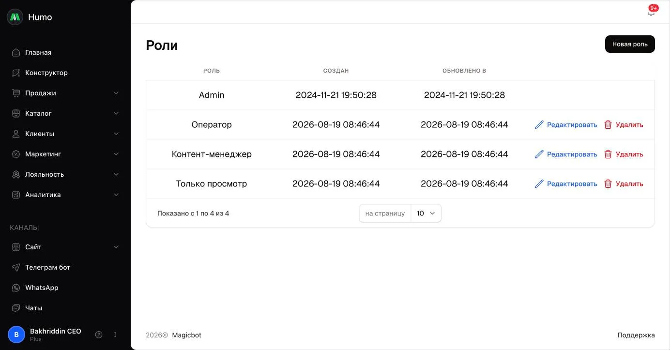
Task: Open the Поддержка link in footer
Action: [636, 335]
